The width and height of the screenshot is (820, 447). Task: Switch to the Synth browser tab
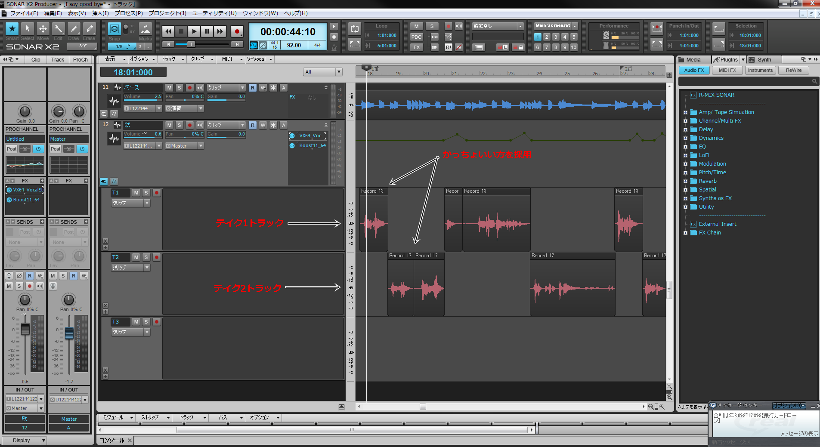point(764,60)
